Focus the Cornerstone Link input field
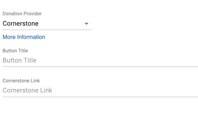 100,90
